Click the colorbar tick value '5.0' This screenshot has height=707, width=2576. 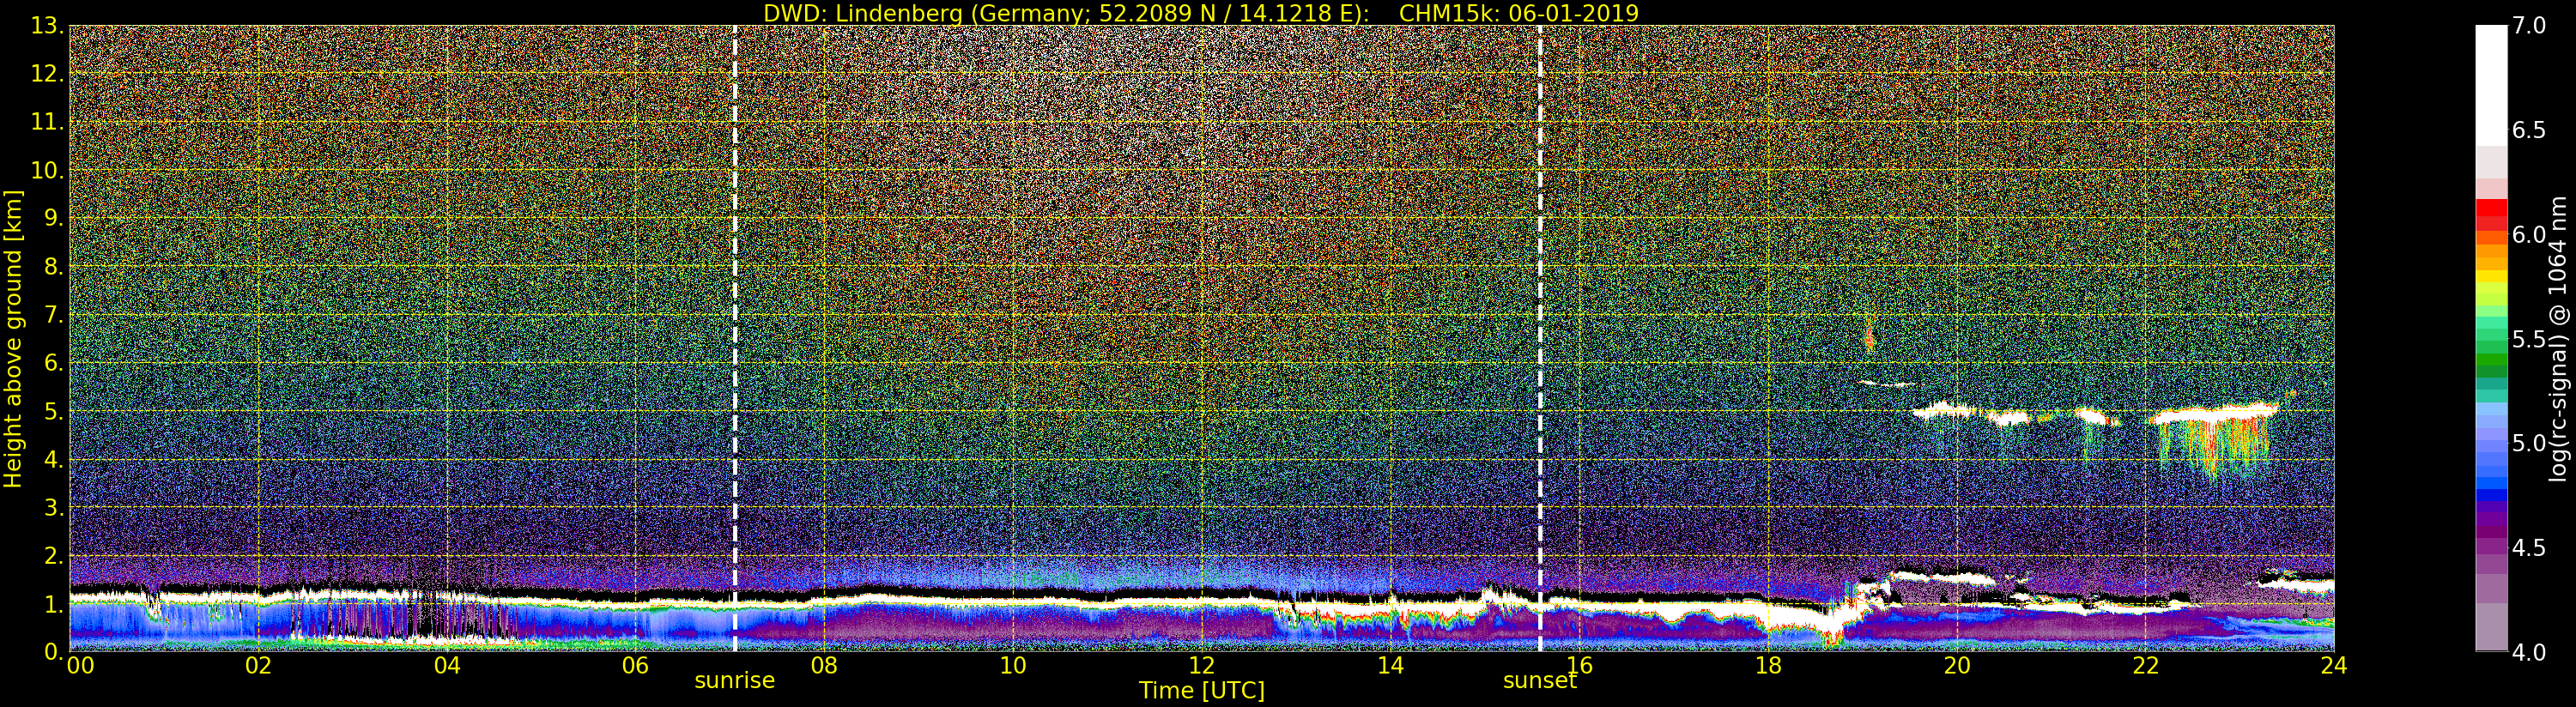point(2529,443)
